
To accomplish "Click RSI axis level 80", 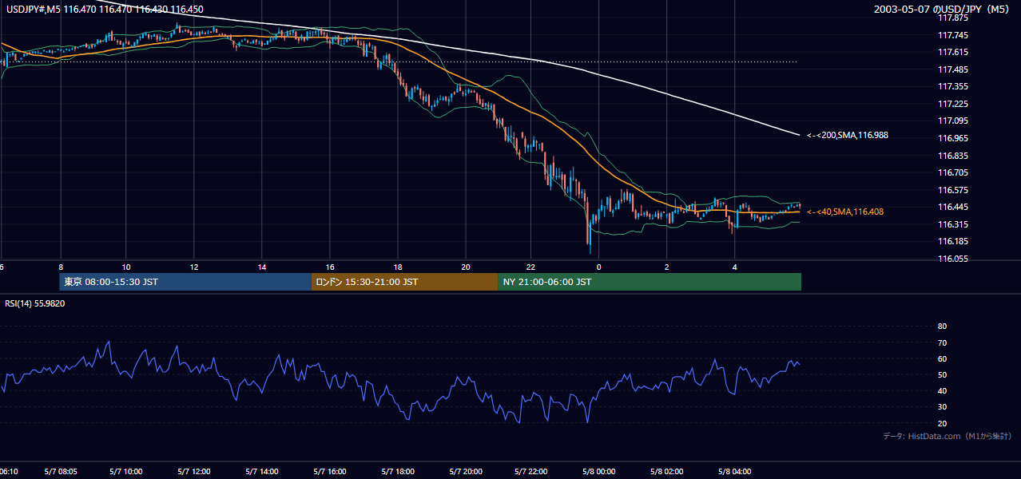I will click(x=942, y=327).
